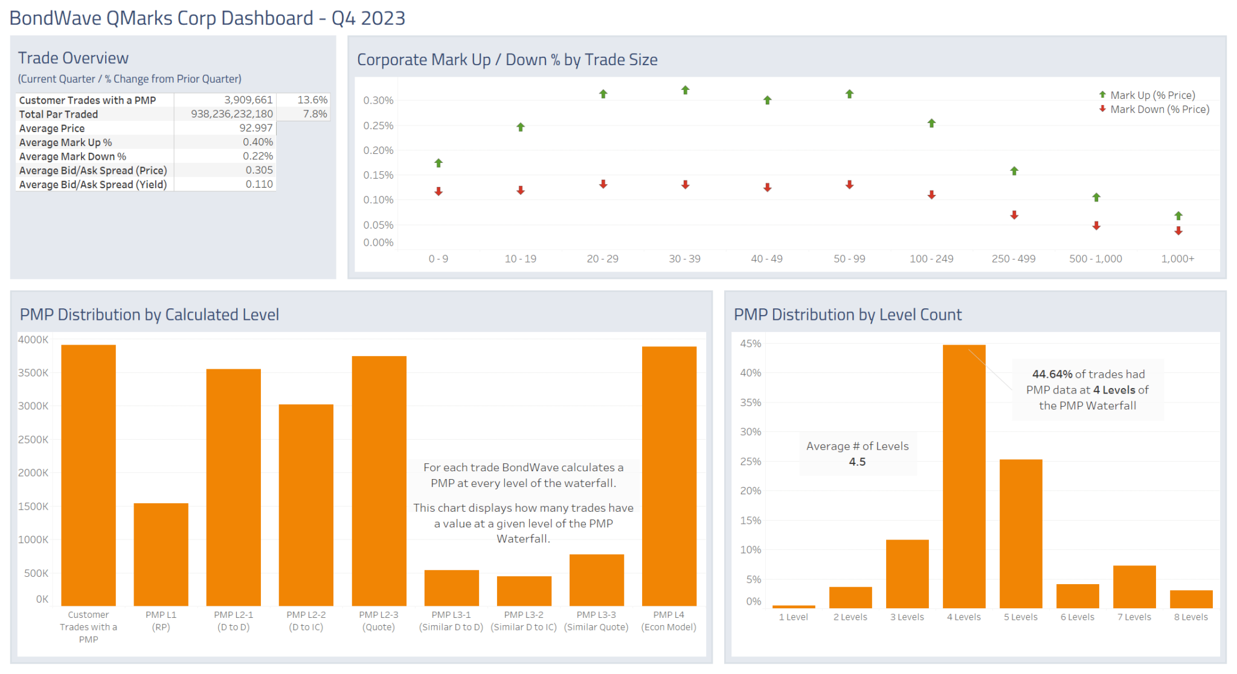Image resolution: width=1237 pixels, height=674 pixels.
Task: Click the green arrow marker above 30 - 39
Action: [684, 90]
